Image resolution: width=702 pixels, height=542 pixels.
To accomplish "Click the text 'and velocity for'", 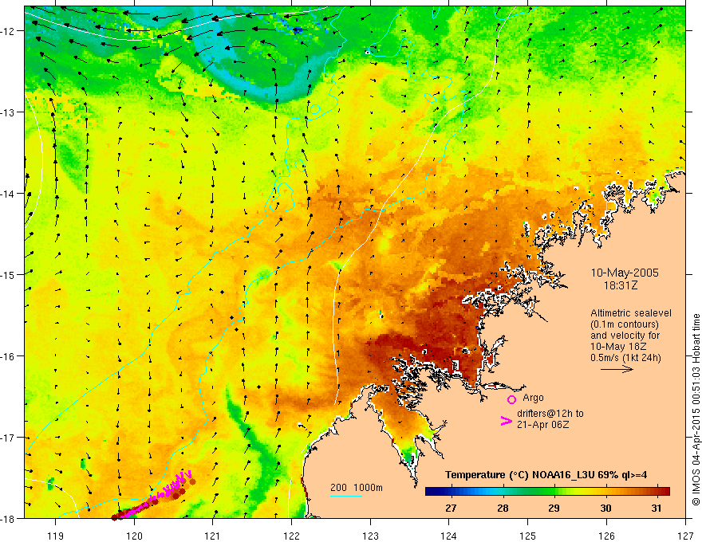I will 625,336.
